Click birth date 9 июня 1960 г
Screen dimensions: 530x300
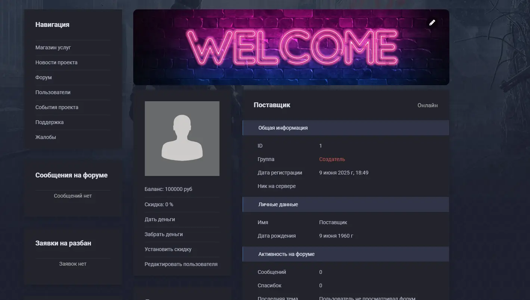coord(336,236)
